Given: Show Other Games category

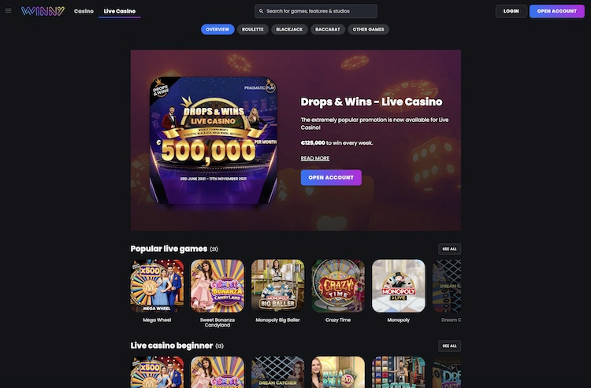Looking at the screenshot, I should 368,29.
